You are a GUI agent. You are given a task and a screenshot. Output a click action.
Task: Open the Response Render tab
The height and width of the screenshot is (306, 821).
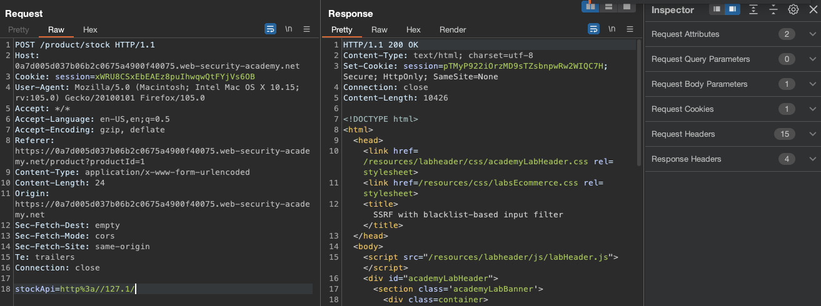tap(453, 30)
